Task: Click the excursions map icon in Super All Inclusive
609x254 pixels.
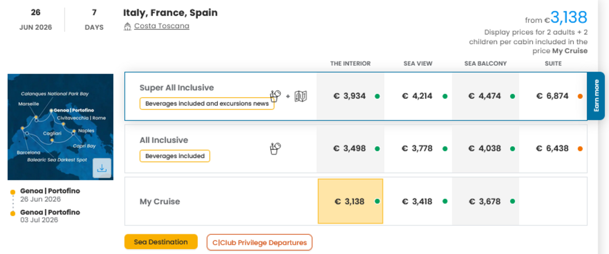Action: pos(300,96)
